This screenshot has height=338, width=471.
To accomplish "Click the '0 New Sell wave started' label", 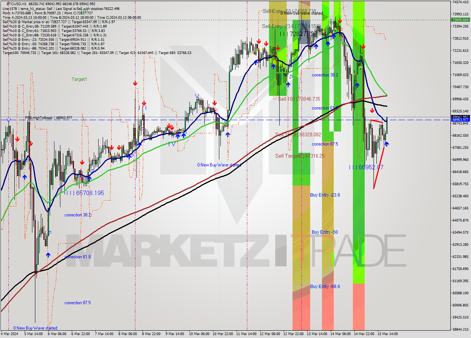I will coord(302,13).
